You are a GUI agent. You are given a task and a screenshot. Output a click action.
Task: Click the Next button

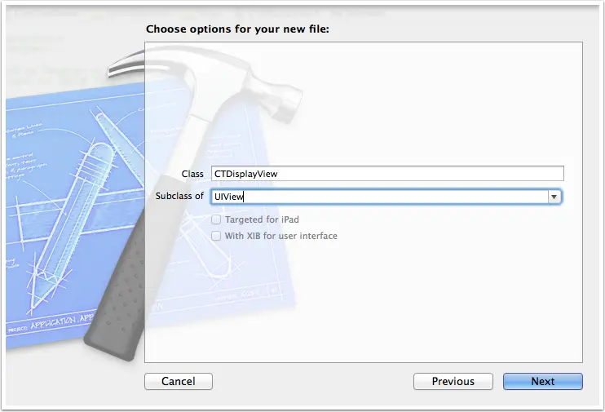click(x=543, y=382)
